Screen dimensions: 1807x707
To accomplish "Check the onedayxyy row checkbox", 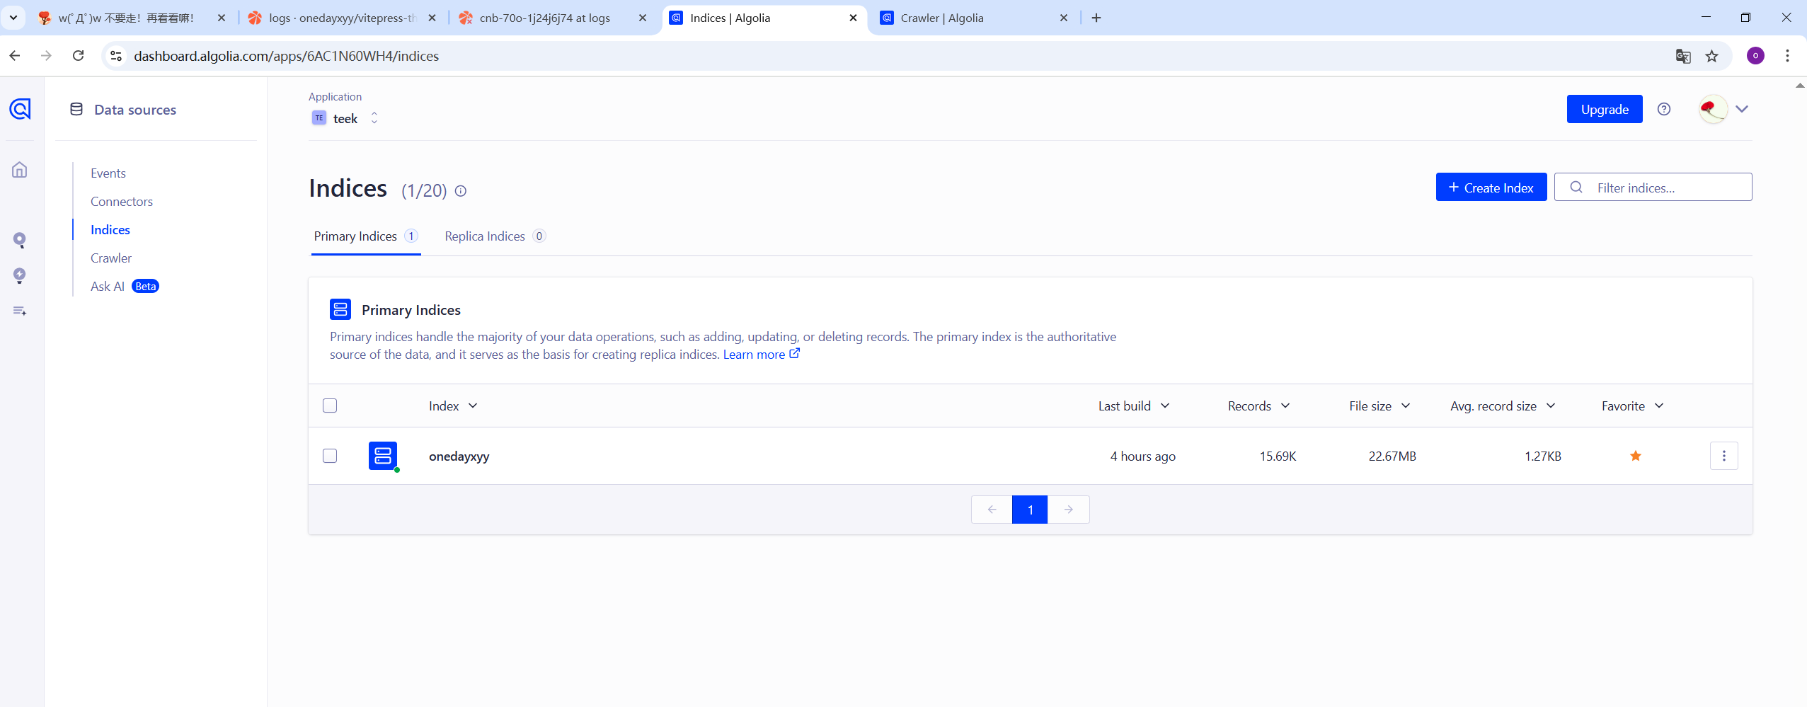I will (x=330, y=456).
